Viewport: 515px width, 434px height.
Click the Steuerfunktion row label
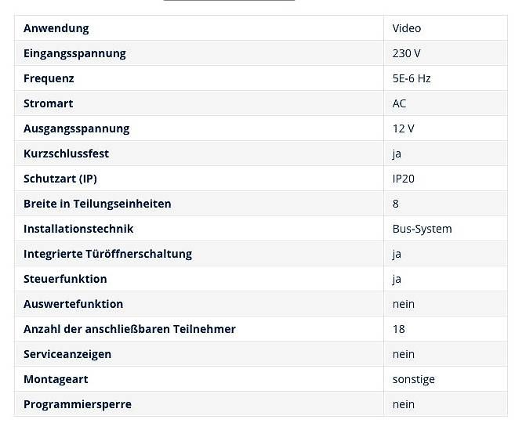[x=65, y=279]
